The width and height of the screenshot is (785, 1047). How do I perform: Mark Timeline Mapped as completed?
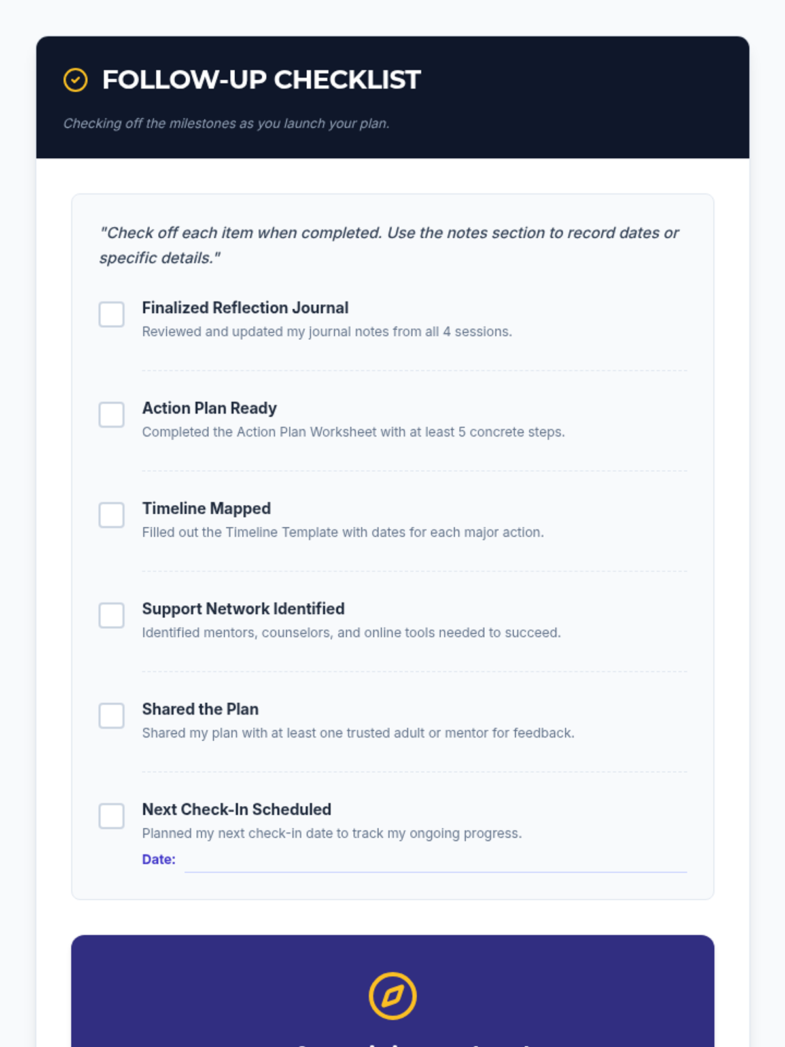pyautogui.click(x=111, y=515)
